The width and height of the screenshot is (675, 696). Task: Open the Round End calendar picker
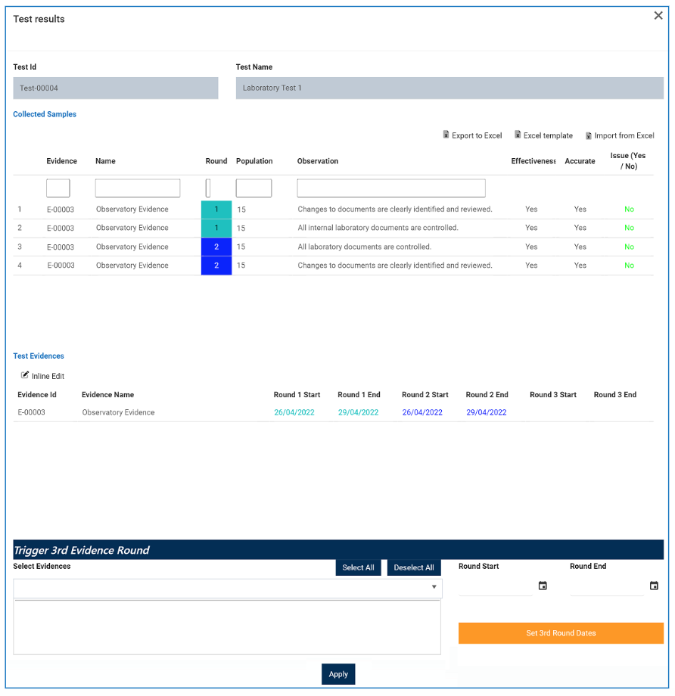(x=654, y=586)
